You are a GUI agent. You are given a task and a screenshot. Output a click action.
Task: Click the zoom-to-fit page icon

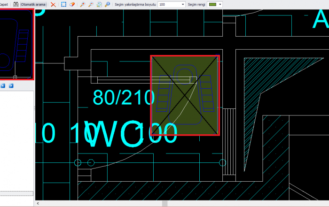click(x=99, y=4)
